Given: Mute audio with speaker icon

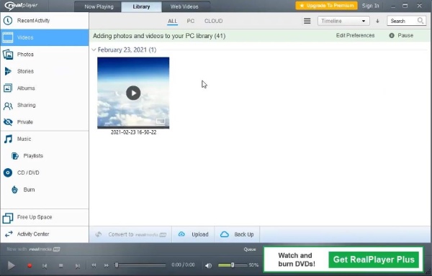Looking at the screenshot, I should click(x=209, y=265).
